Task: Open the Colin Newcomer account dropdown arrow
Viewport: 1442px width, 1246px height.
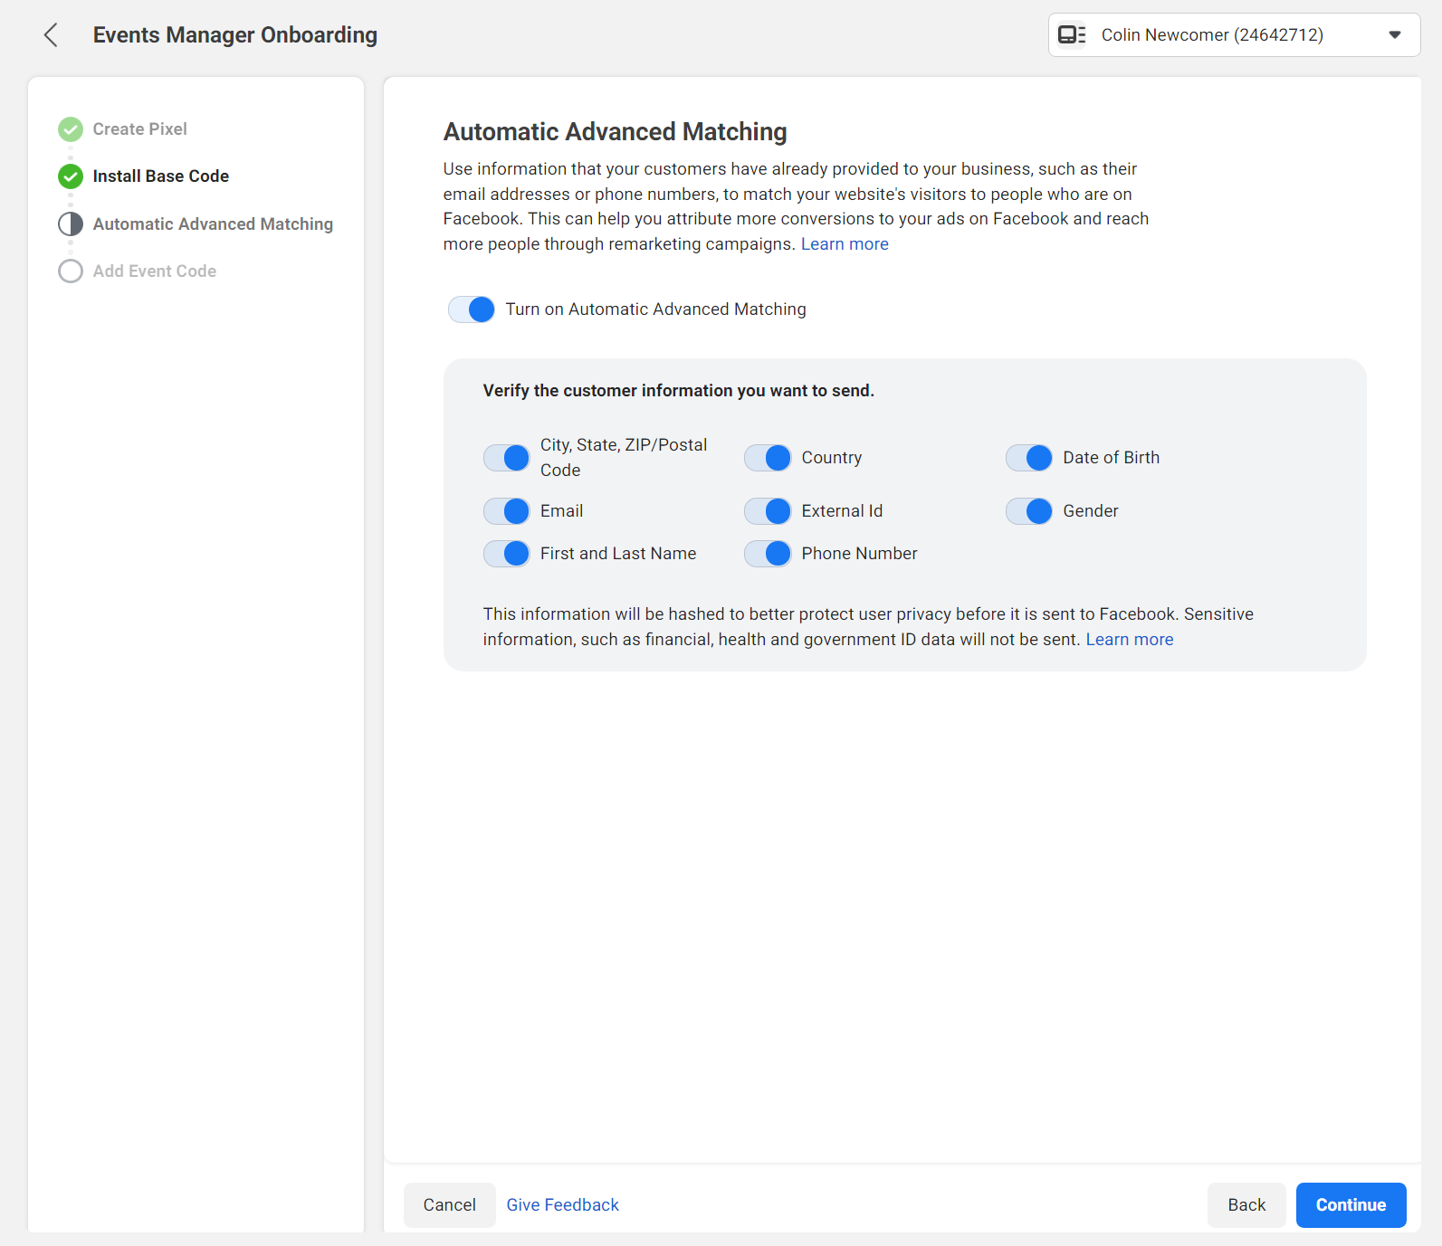Action: [x=1395, y=34]
